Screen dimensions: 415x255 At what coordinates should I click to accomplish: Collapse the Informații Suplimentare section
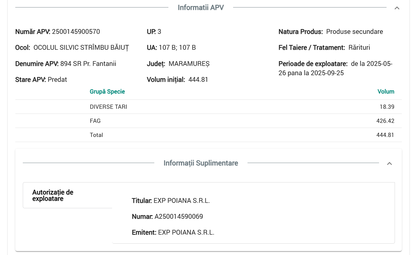(390, 163)
